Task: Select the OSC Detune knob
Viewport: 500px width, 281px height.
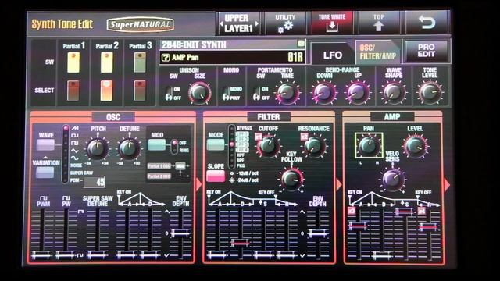Action: point(129,148)
